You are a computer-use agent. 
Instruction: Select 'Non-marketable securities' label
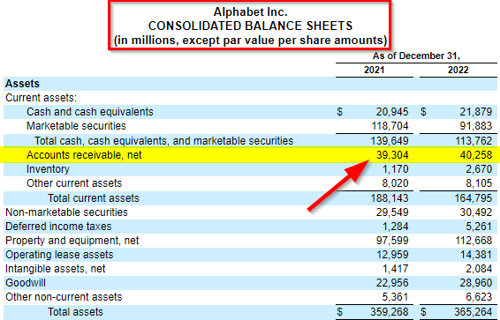coord(66,212)
